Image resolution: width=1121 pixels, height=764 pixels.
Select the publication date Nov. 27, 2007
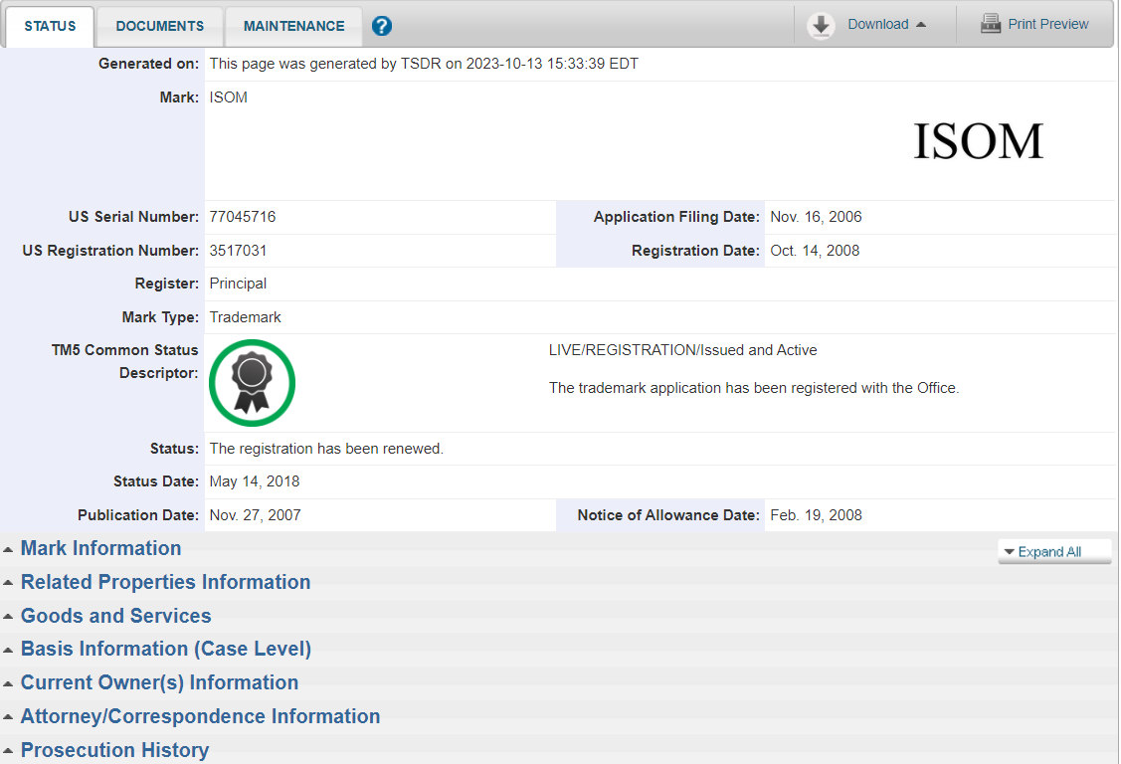[256, 515]
